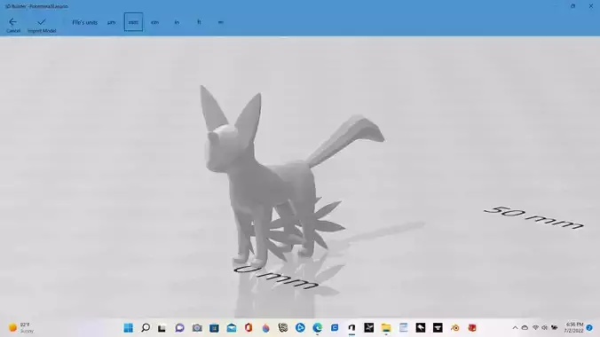600x337 pixels.
Task: Open Microsoft Edge from the taskbar
Action: pos(317,328)
